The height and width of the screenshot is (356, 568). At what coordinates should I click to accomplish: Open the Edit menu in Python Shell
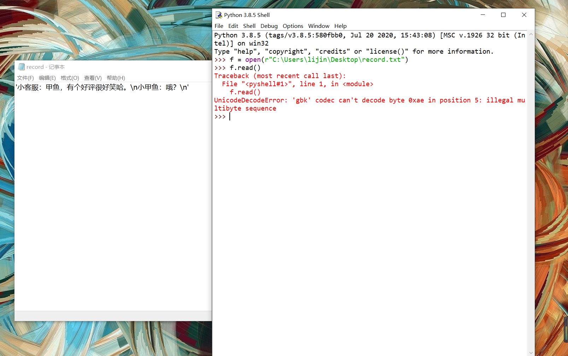(x=233, y=26)
